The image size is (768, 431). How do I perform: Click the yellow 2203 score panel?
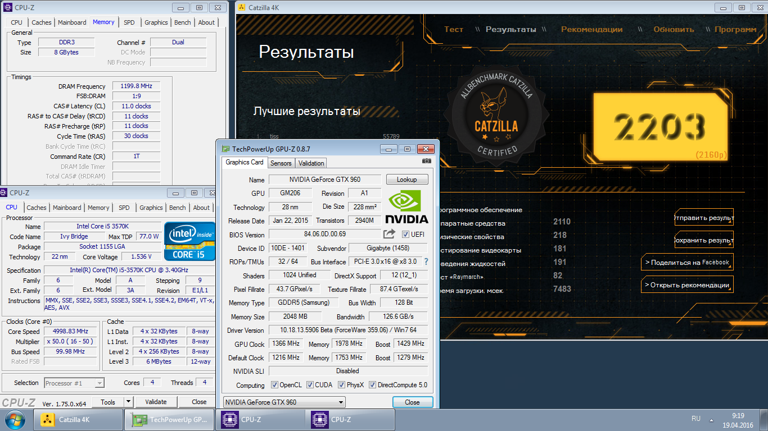662,126
